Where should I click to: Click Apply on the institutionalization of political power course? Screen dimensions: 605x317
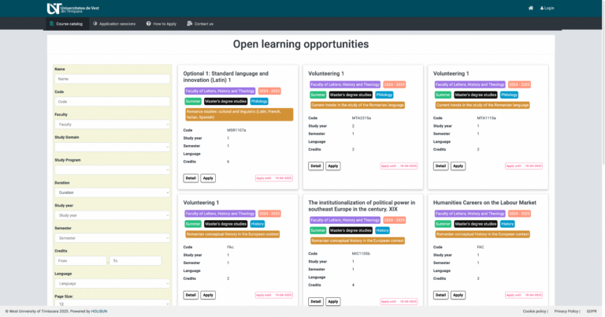[x=333, y=301]
